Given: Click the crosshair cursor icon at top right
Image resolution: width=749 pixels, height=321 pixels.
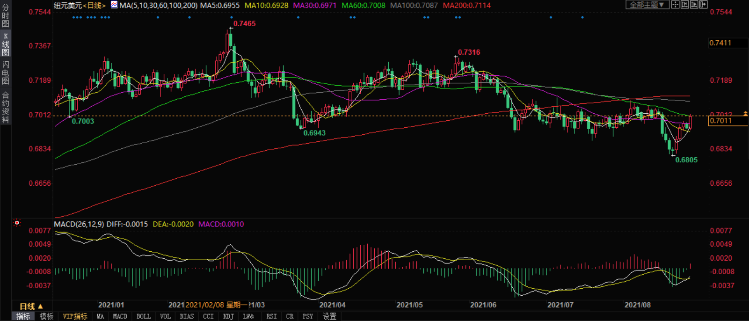Looking at the screenshot, I should click(x=675, y=5).
